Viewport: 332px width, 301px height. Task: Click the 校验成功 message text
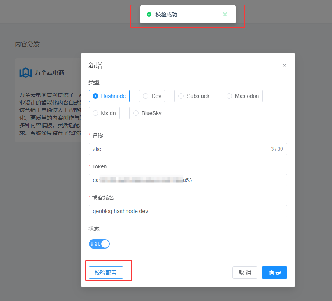[166, 14]
